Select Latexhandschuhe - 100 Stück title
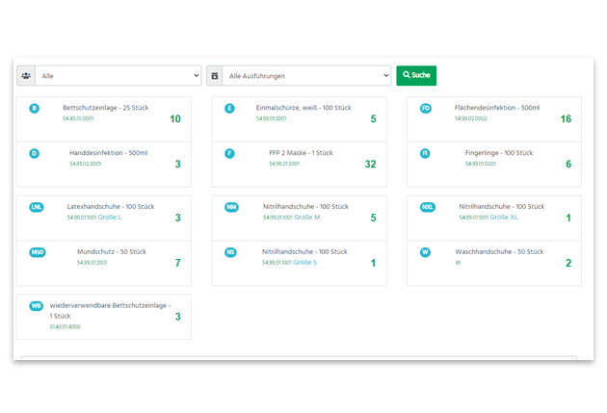Viewport: 607px width, 413px height. point(111,206)
